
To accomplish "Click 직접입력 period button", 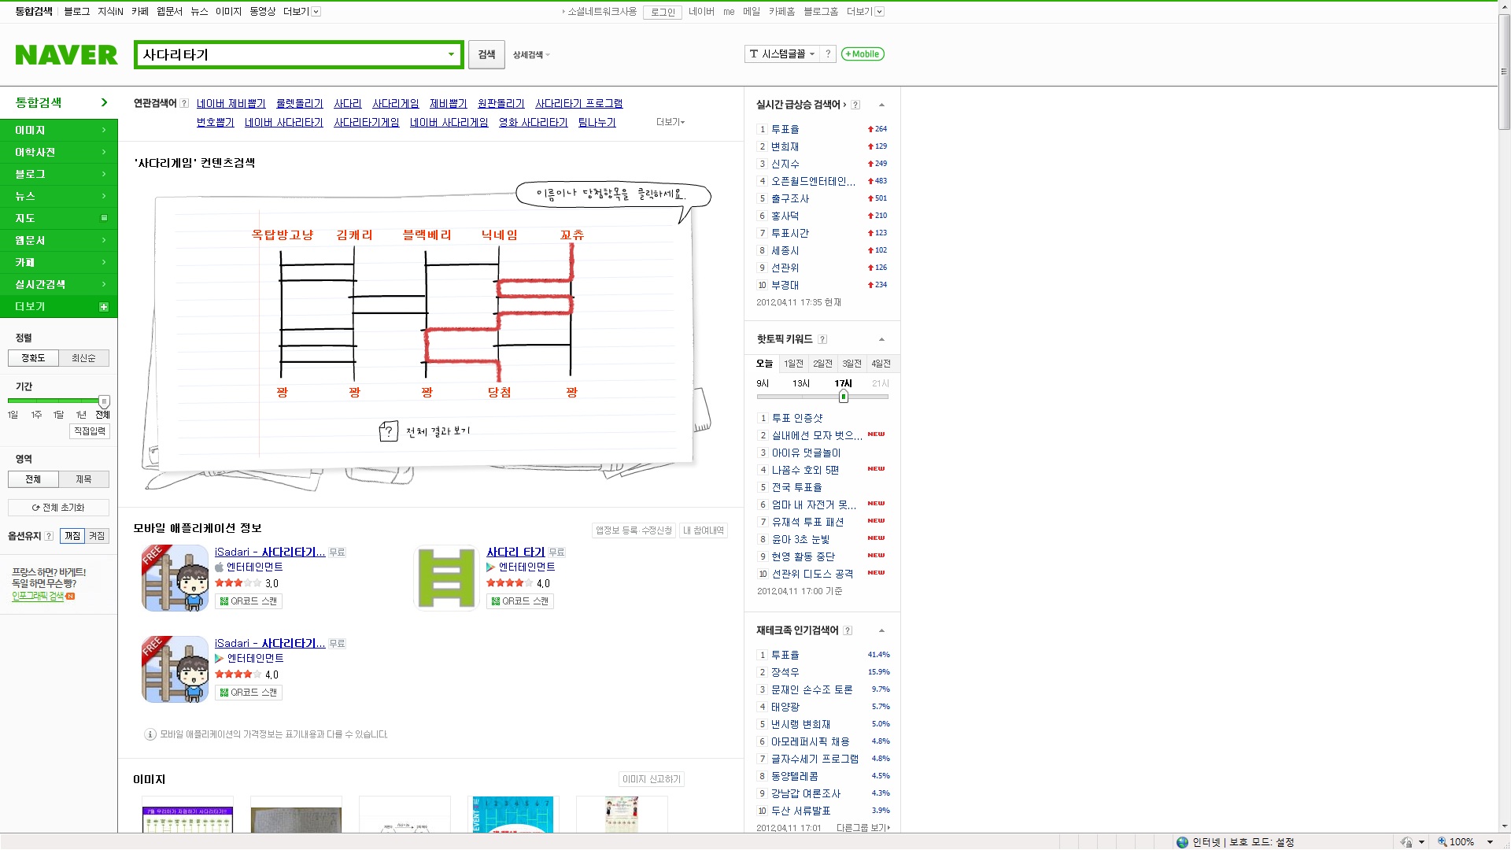I will tap(90, 431).
